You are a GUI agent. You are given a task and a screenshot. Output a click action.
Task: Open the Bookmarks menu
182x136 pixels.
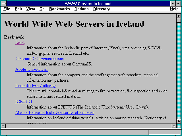(x=59, y=9)
